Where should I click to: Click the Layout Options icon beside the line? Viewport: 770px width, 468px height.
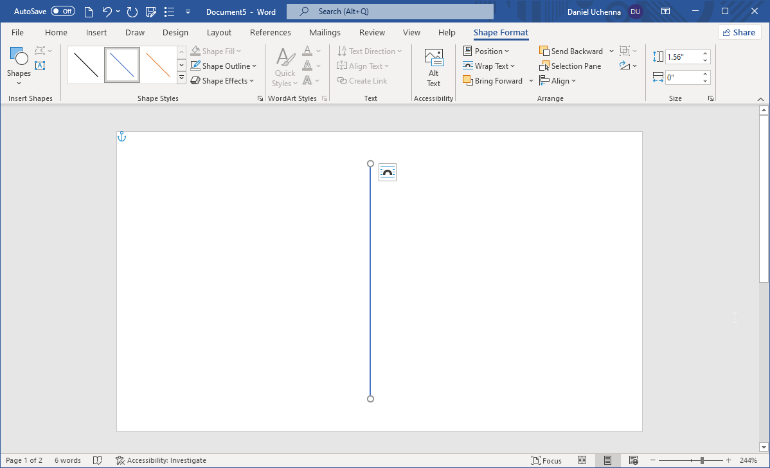coord(388,172)
